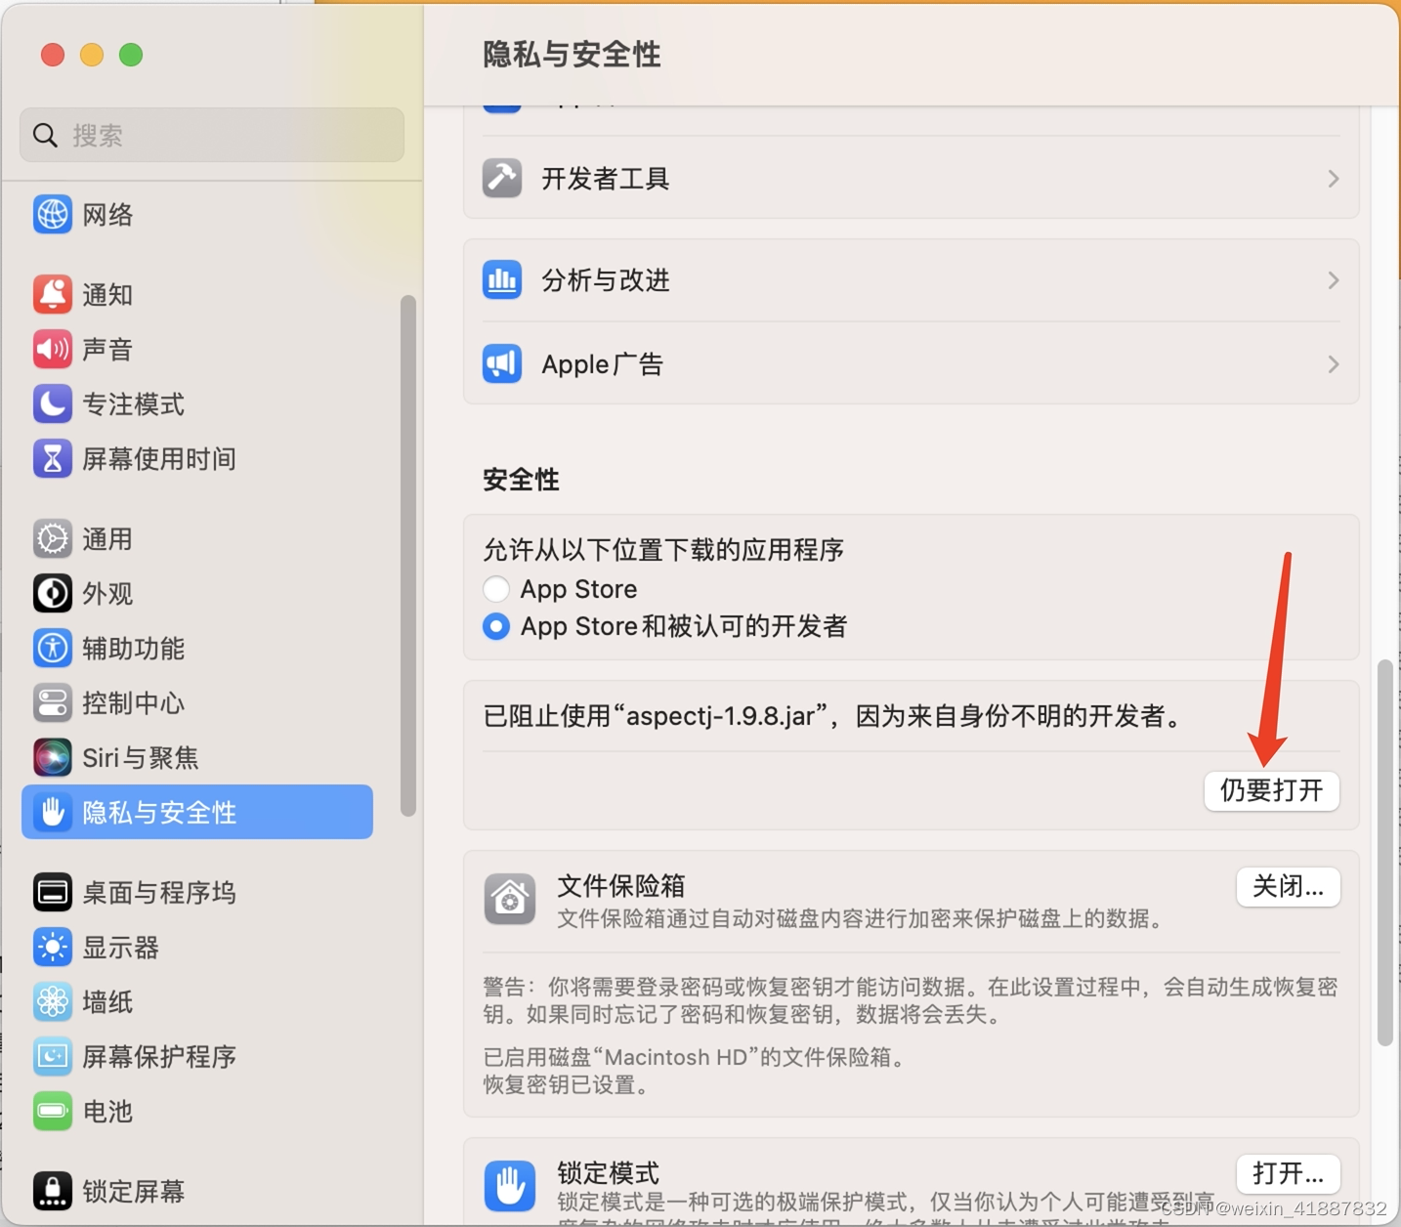Click the Siri & Spotlight icon
This screenshot has height=1227, width=1401.
pyautogui.click(x=53, y=757)
